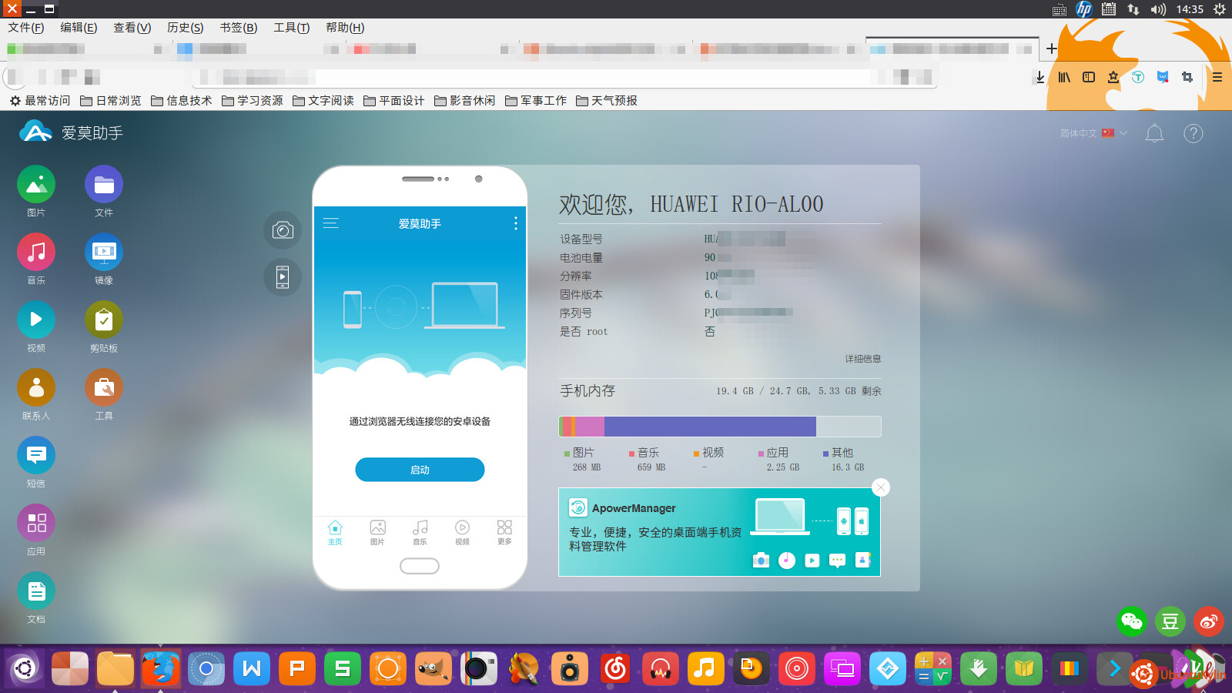Open the phone's three-dot overflow menu
Viewport: 1232px width, 693px height.
pos(515,223)
